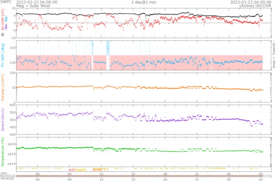Click the bottom timeline range slider bar

pos(144,176)
